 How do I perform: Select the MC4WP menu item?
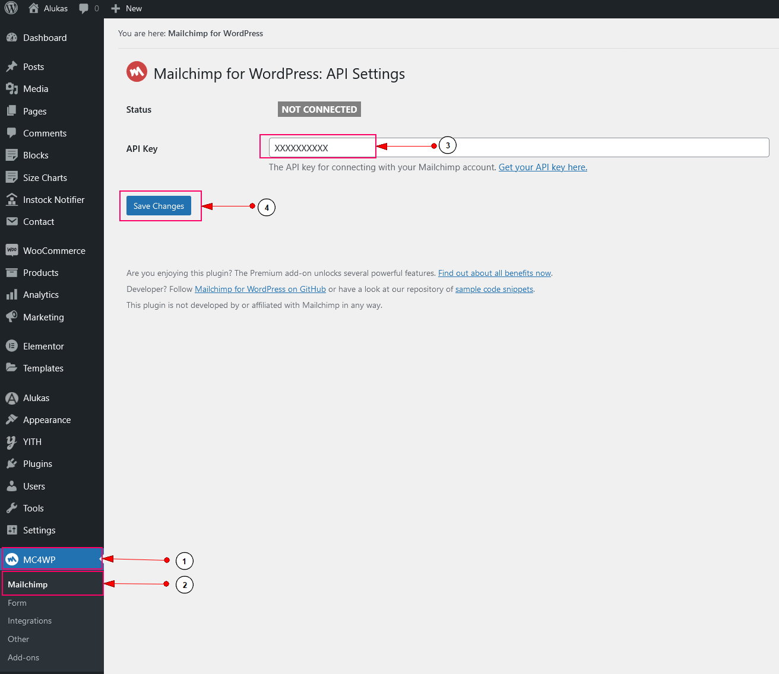tap(39, 559)
